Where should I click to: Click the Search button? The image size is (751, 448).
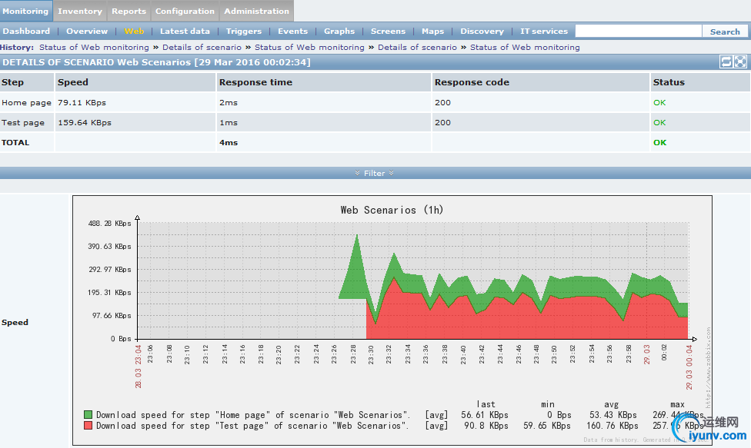pyautogui.click(x=724, y=32)
